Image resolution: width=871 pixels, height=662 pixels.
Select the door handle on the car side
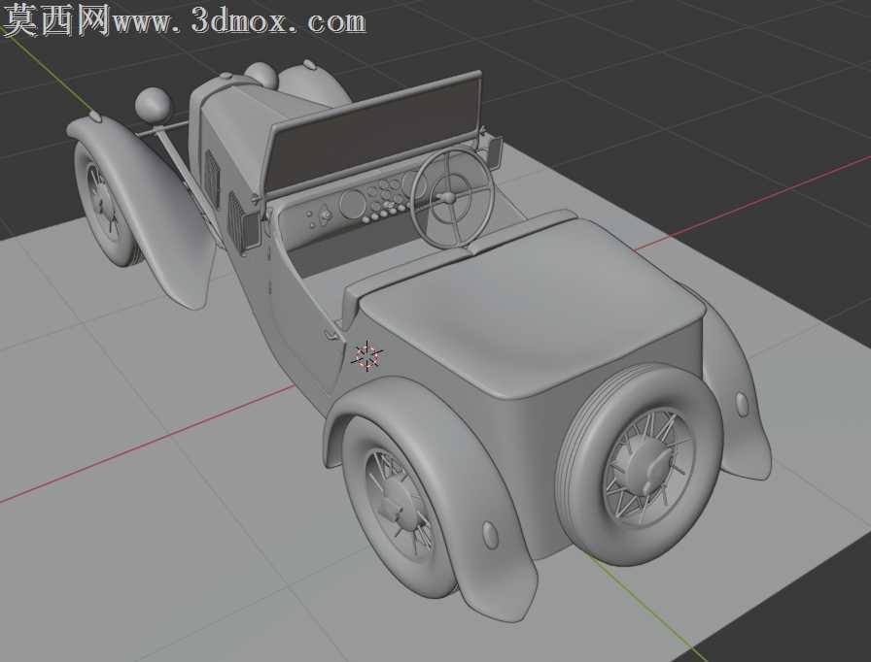click(x=331, y=334)
